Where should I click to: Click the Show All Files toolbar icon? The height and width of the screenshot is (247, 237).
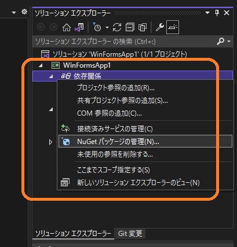click(143, 27)
